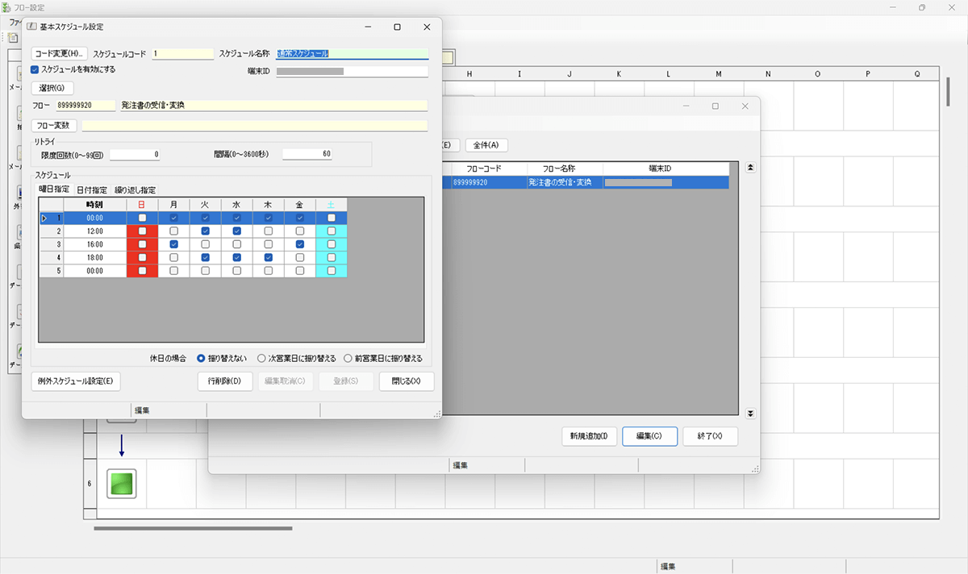This screenshot has width=968, height=574.
Task: Click the row 1 selector arrow in schedule grid
Action: coord(44,218)
